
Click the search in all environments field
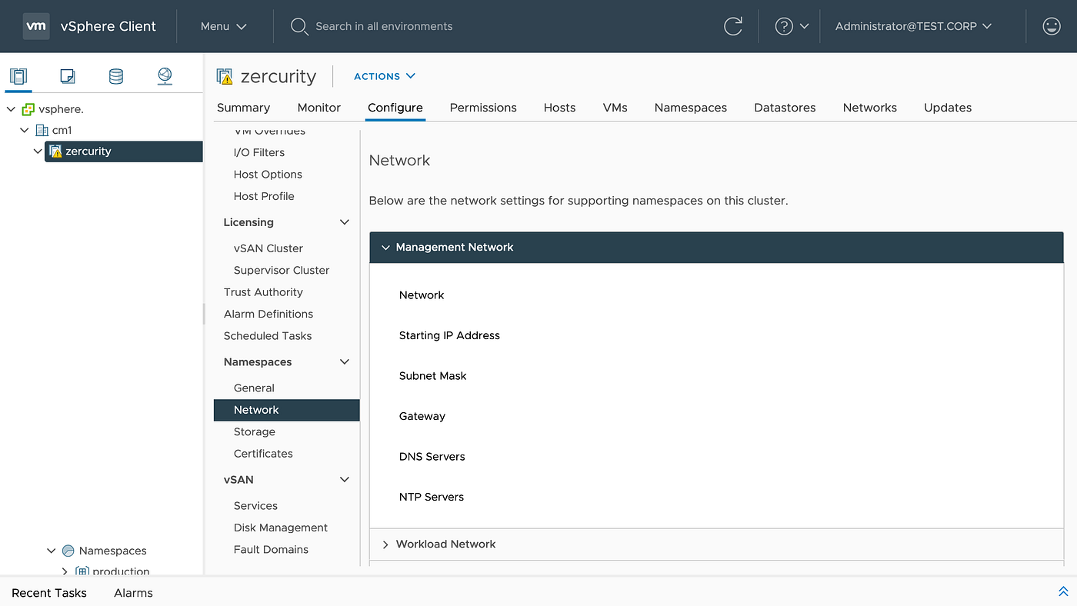[384, 26]
